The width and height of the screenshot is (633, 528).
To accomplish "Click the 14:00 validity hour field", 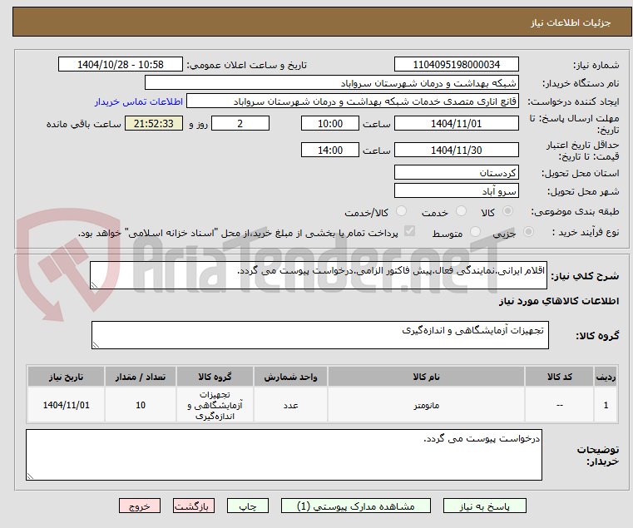I will (330, 151).
